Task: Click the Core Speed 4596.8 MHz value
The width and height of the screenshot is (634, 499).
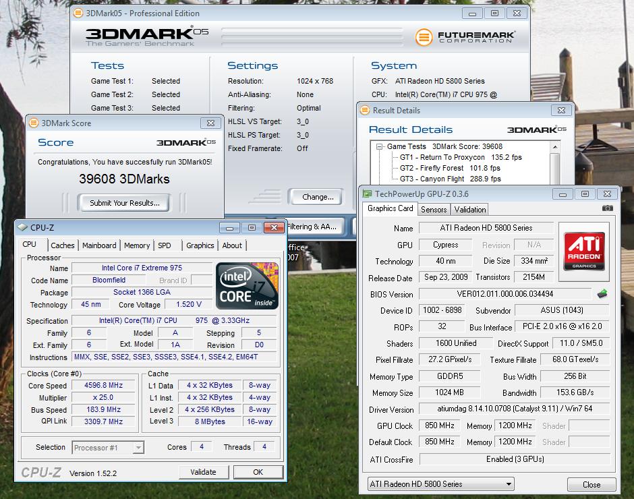Action: pyautogui.click(x=103, y=385)
